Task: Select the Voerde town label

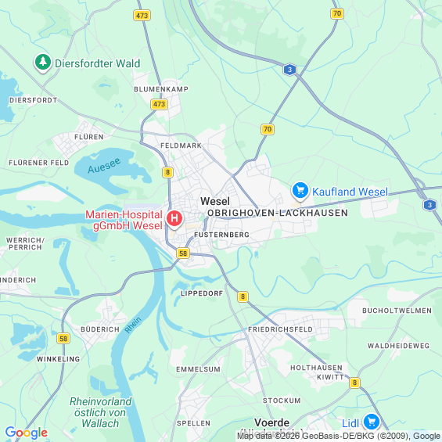Action: pyautogui.click(x=271, y=422)
